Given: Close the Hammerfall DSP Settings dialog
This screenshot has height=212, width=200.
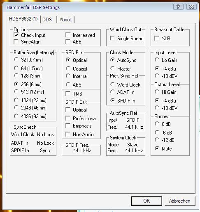Looking at the screenshot, I should tap(191, 7).
